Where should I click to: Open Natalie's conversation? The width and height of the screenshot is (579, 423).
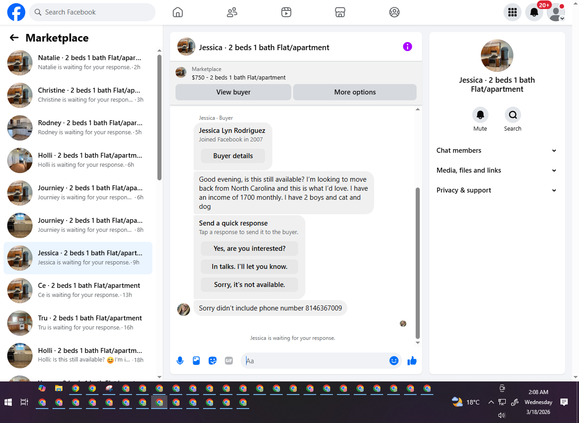(x=78, y=63)
